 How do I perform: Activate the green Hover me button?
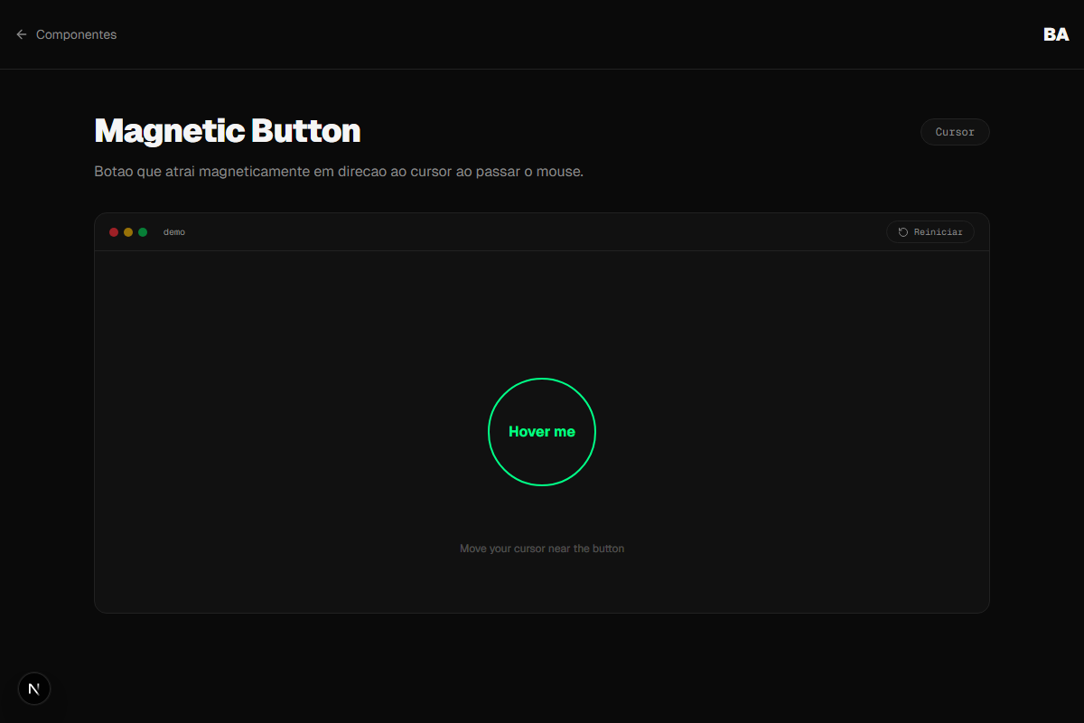coord(542,432)
